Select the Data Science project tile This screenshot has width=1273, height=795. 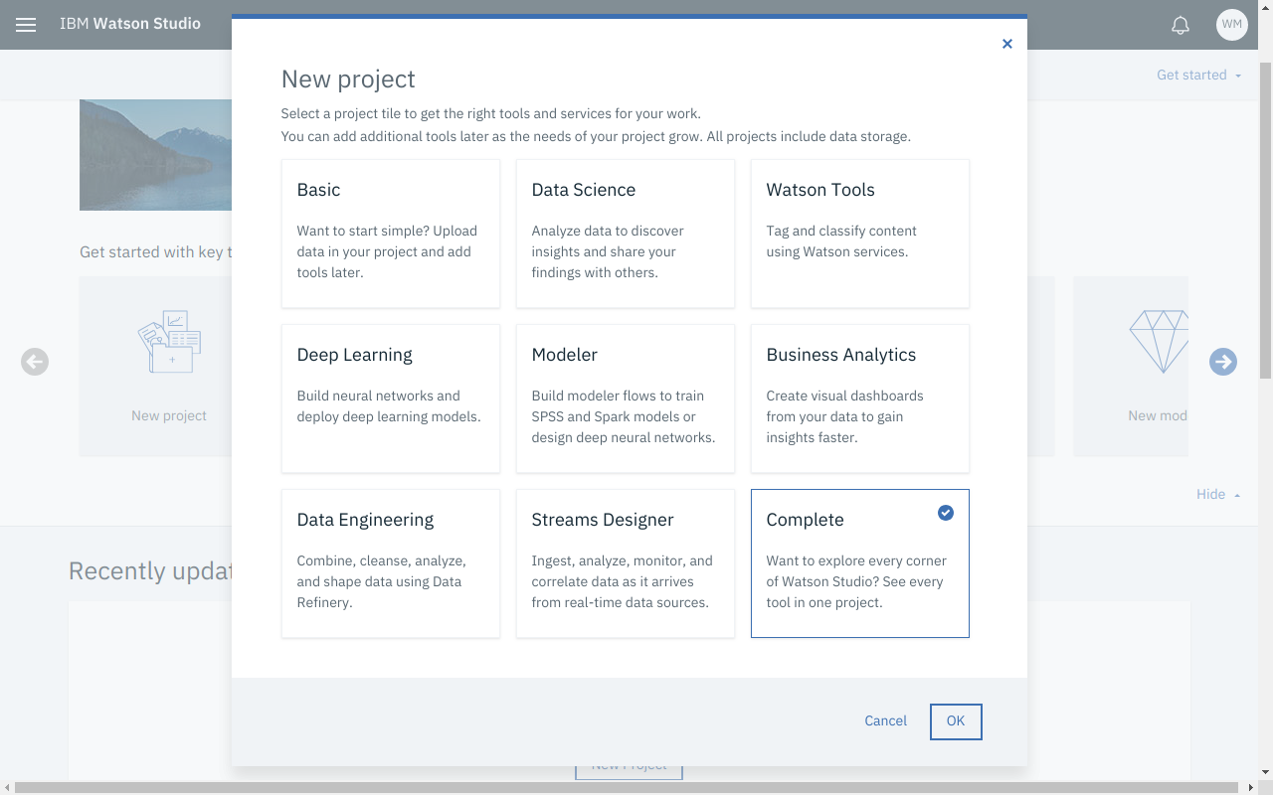coord(626,234)
